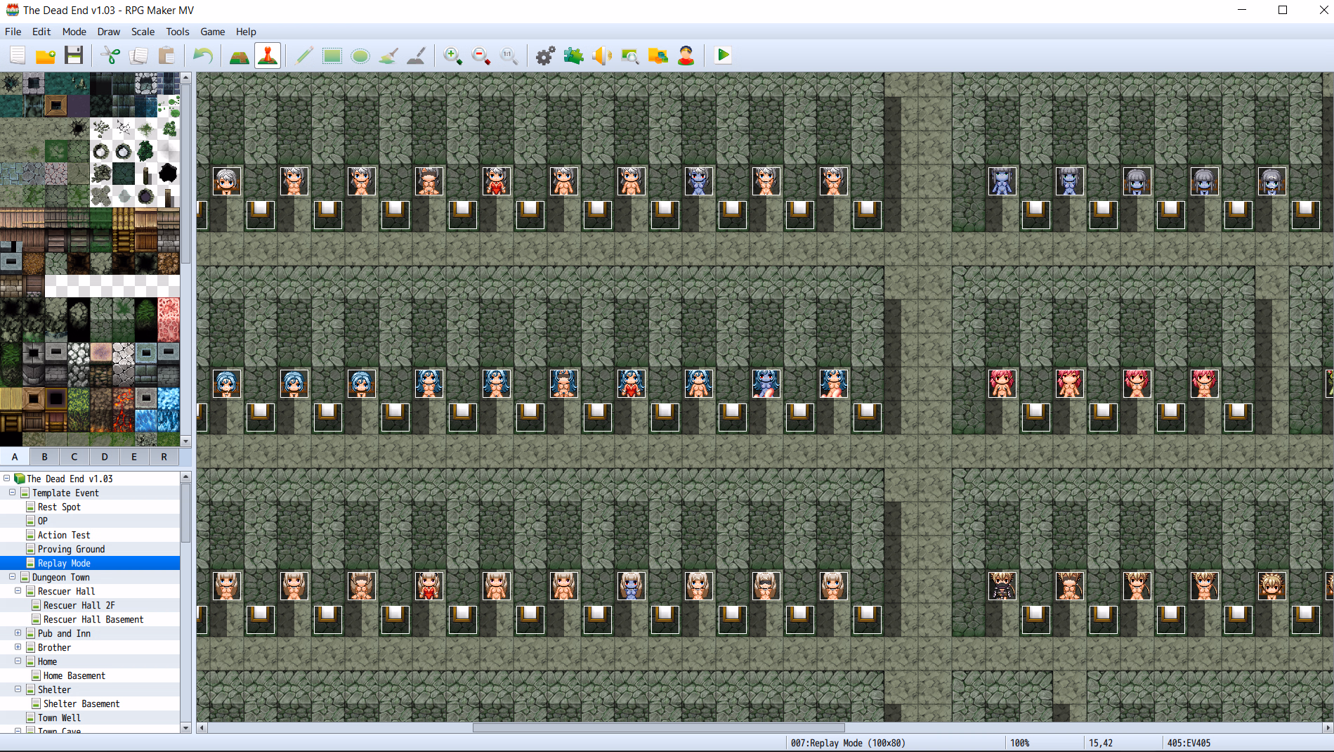Image resolution: width=1334 pixels, height=752 pixels.
Task: Expand the Brother map node
Action: [x=18, y=647]
